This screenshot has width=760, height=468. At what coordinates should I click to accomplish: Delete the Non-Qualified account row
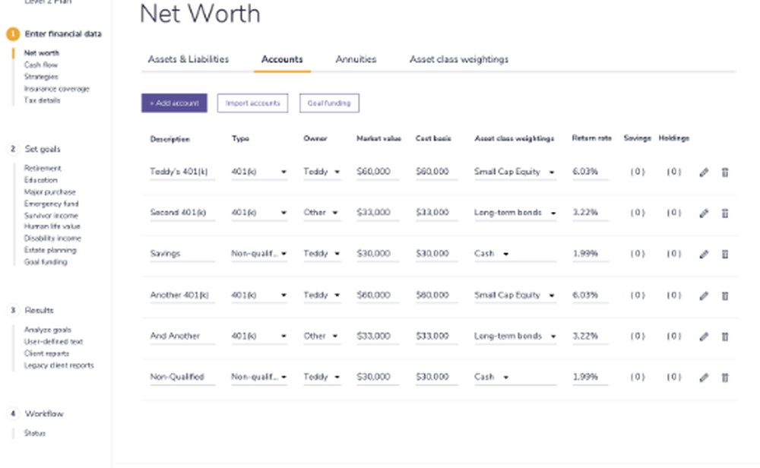[724, 378]
